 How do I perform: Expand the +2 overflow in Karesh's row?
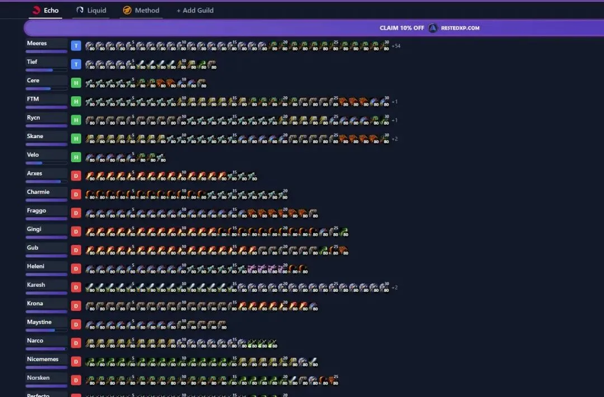pyautogui.click(x=395, y=287)
